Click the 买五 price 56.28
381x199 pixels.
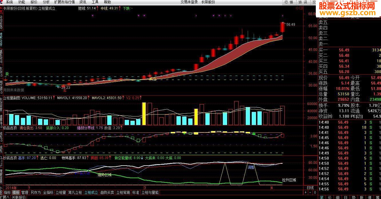(x=344, y=72)
